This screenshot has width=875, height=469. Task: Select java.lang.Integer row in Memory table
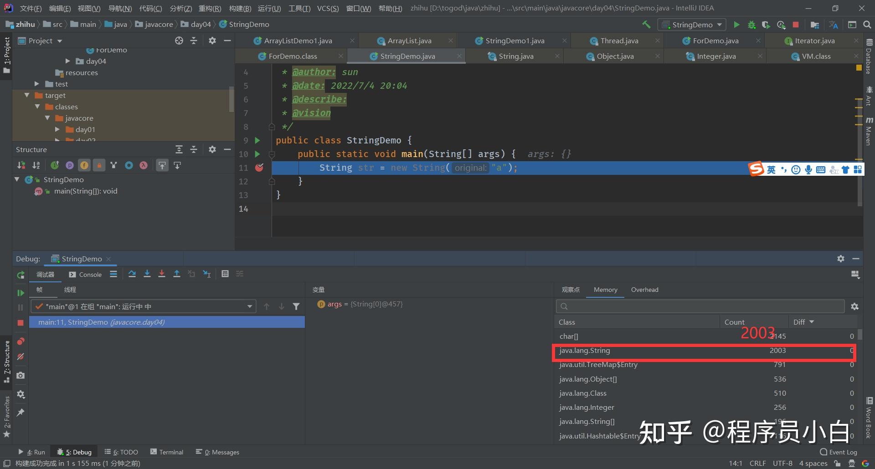click(x=706, y=408)
